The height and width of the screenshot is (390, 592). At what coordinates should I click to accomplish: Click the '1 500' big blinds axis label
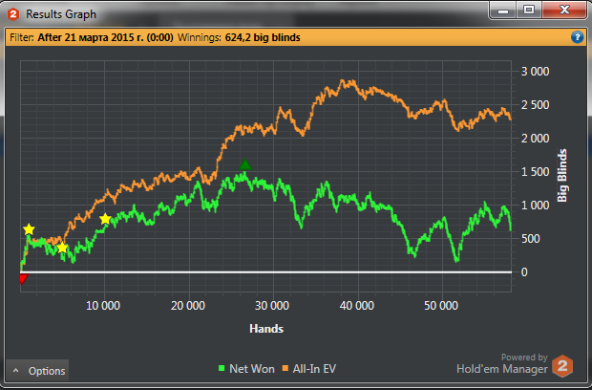(x=535, y=171)
